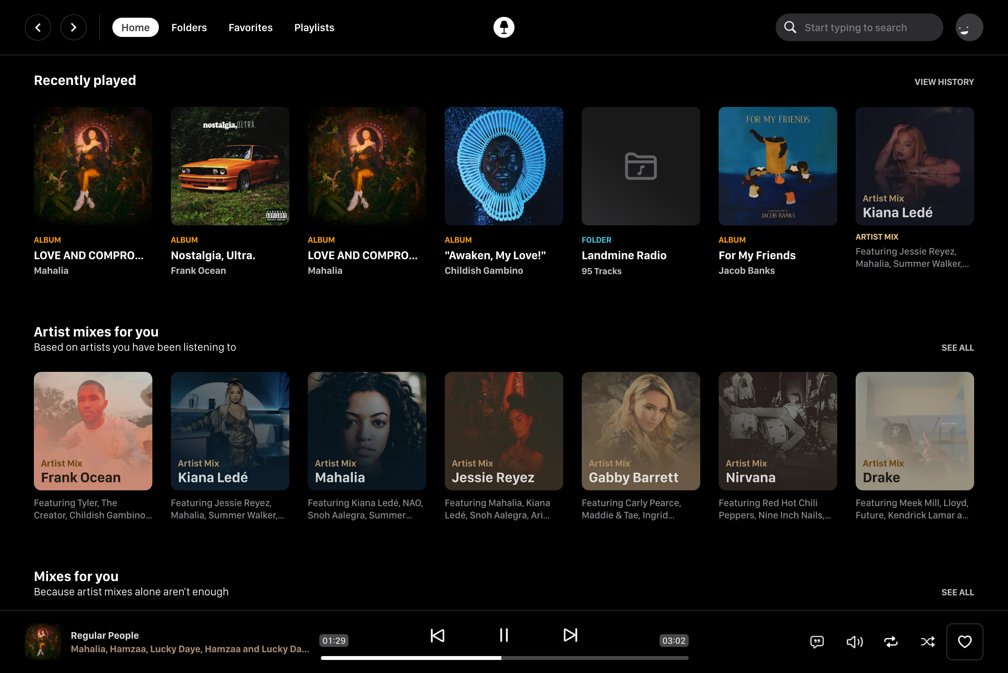Click the 'Landmine Radio' folder title
Viewport: 1008px width, 673px height.
point(624,255)
